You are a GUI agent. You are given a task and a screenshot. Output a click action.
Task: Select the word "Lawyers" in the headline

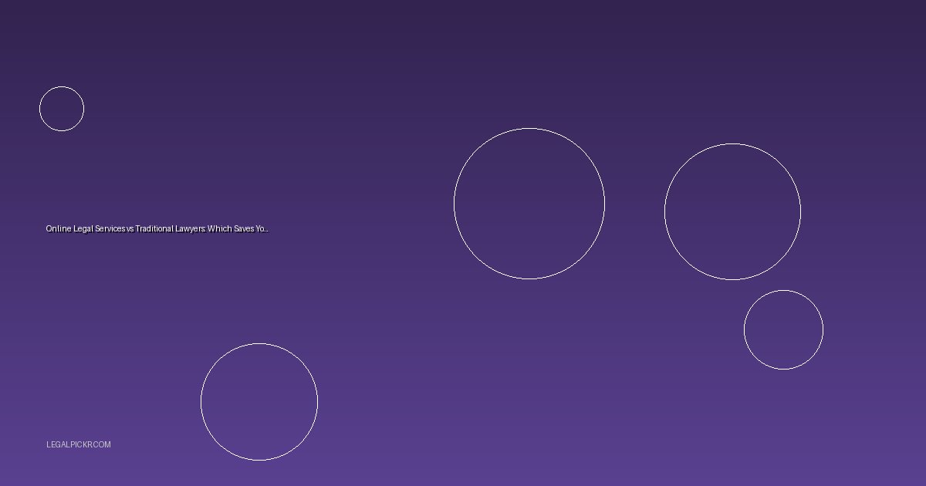pos(191,229)
